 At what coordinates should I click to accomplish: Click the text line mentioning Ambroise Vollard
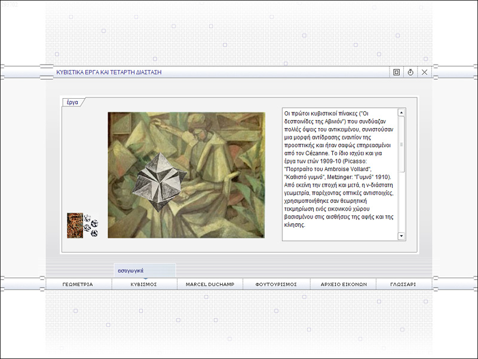[x=328, y=169]
